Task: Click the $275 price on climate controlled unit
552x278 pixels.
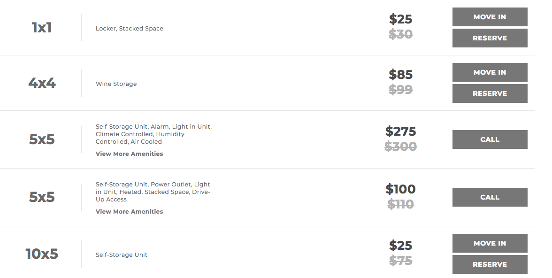Action: (400, 131)
